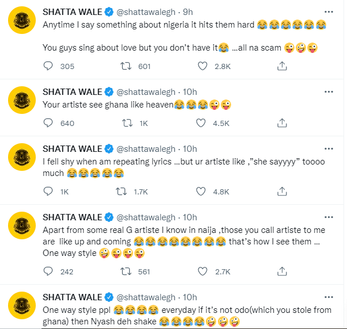
Task: Open the @shattawalegh handle on the 9h tweet
Action: (x=148, y=12)
